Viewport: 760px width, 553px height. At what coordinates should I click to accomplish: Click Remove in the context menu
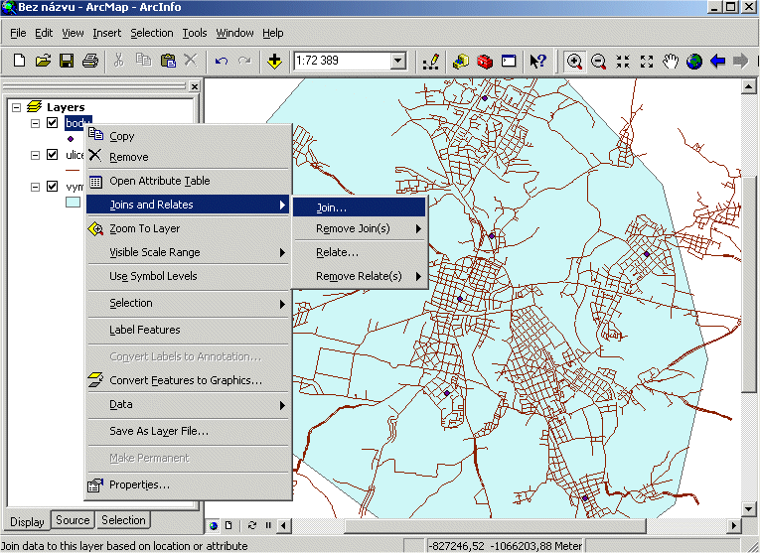point(189,157)
